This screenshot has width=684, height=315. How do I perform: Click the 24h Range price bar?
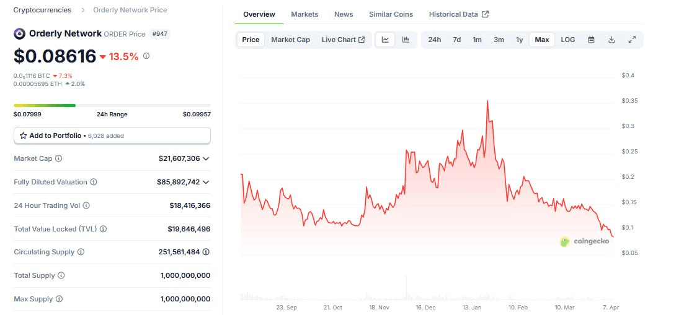pyautogui.click(x=112, y=105)
